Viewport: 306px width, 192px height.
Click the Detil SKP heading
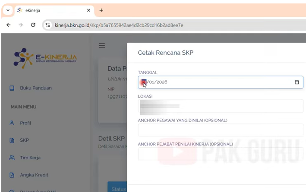click(111, 139)
